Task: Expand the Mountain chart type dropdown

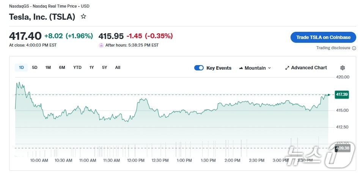Action: coord(255,68)
